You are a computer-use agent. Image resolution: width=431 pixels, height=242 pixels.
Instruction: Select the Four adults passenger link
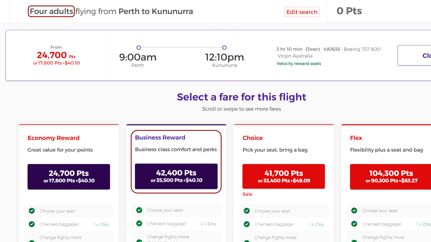point(51,11)
